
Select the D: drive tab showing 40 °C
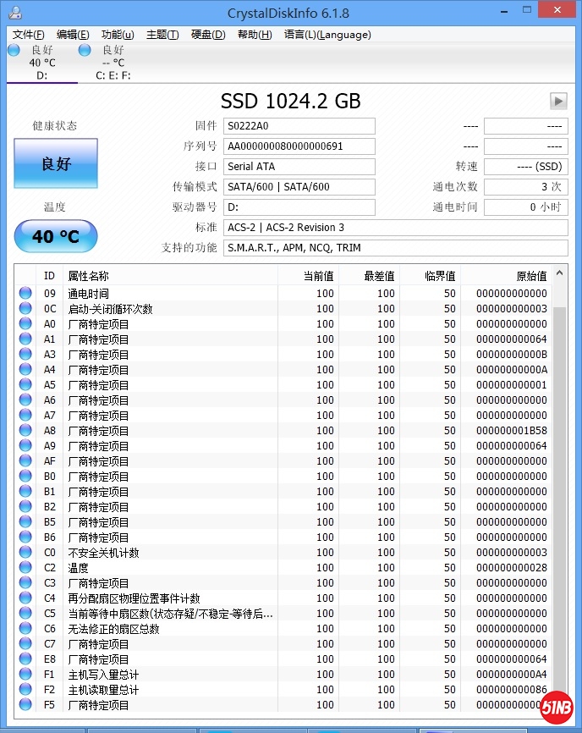tap(42, 63)
